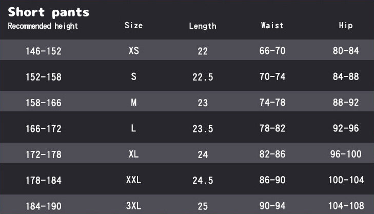Screen dimensions: 374x214
Task: Select hip range 104-108
Action: tap(346, 206)
